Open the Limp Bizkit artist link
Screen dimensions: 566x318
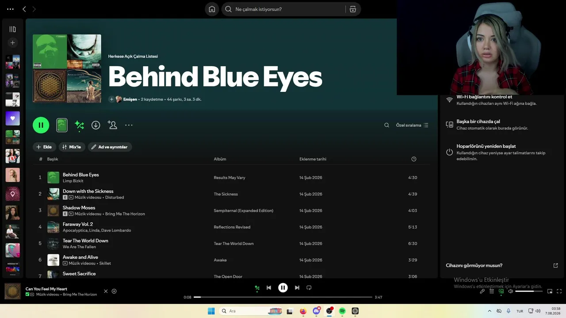click(73, 181)
